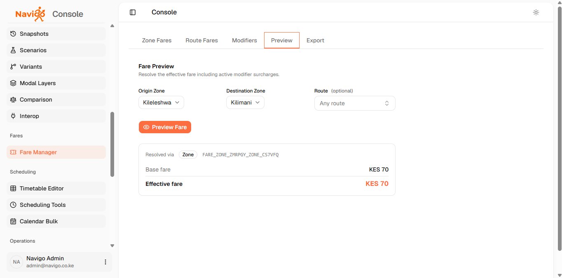Switch to the Zone Fares tab
This screenshot has height=278, width=562.
click(x=157, y=40)
